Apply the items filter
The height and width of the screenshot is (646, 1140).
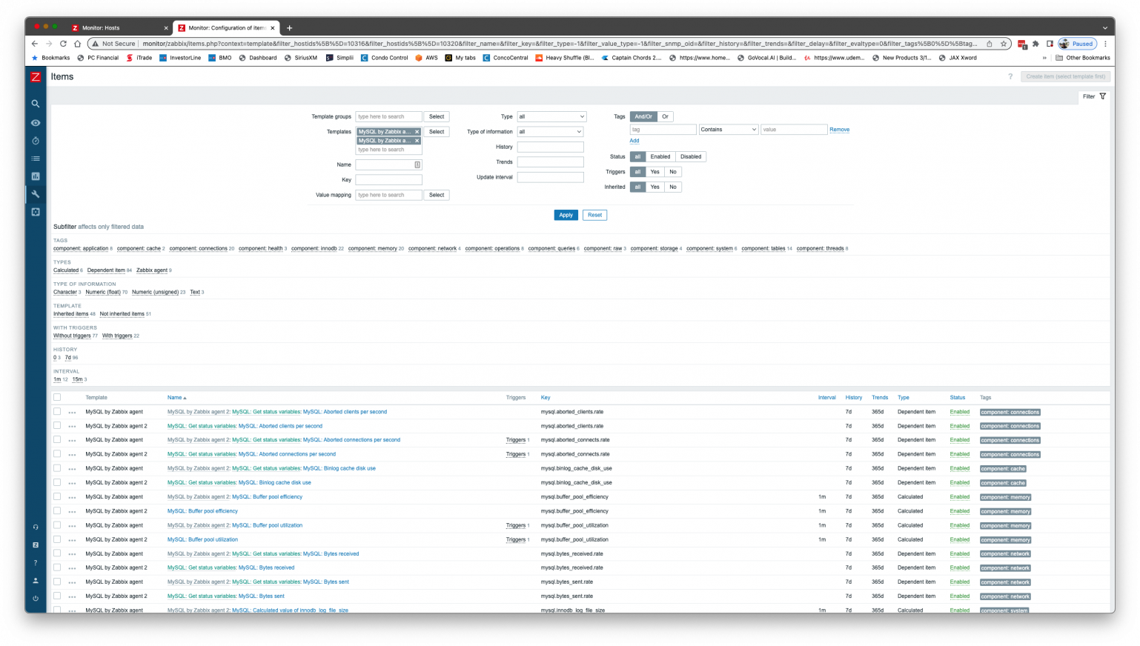(566, 215)
